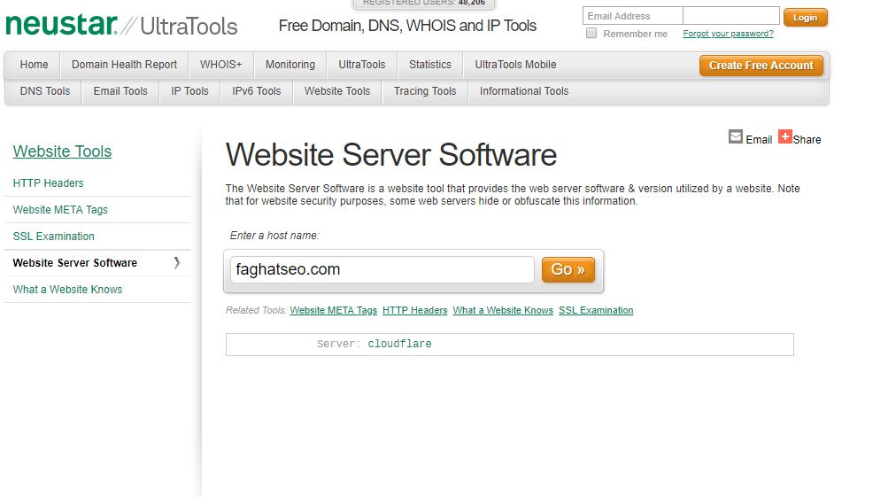Click the Create Free Account button
896x497 pixels.
pos(761,66)
